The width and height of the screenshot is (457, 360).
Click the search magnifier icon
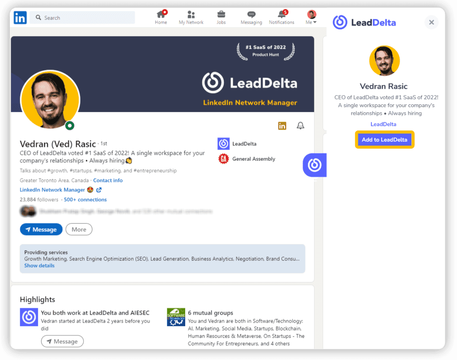tap(38, 18)
